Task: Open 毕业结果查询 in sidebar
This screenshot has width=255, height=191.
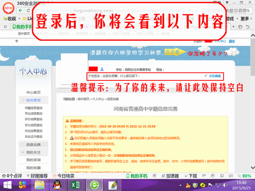Action: [x=33, y=131]
